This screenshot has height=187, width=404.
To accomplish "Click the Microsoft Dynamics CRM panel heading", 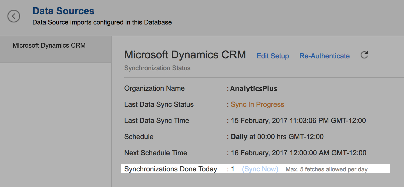I will (x=185, y=55).
